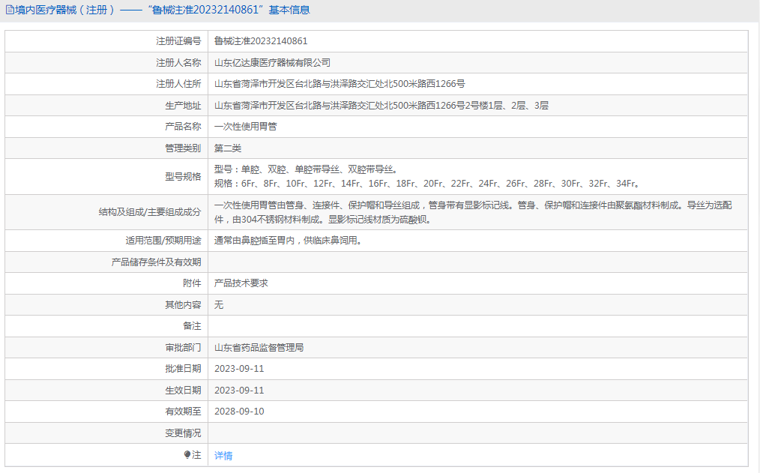Click the lightbulb icon beside 注
The height and width of the screenshot is (473, 760).
coord(187,454)
